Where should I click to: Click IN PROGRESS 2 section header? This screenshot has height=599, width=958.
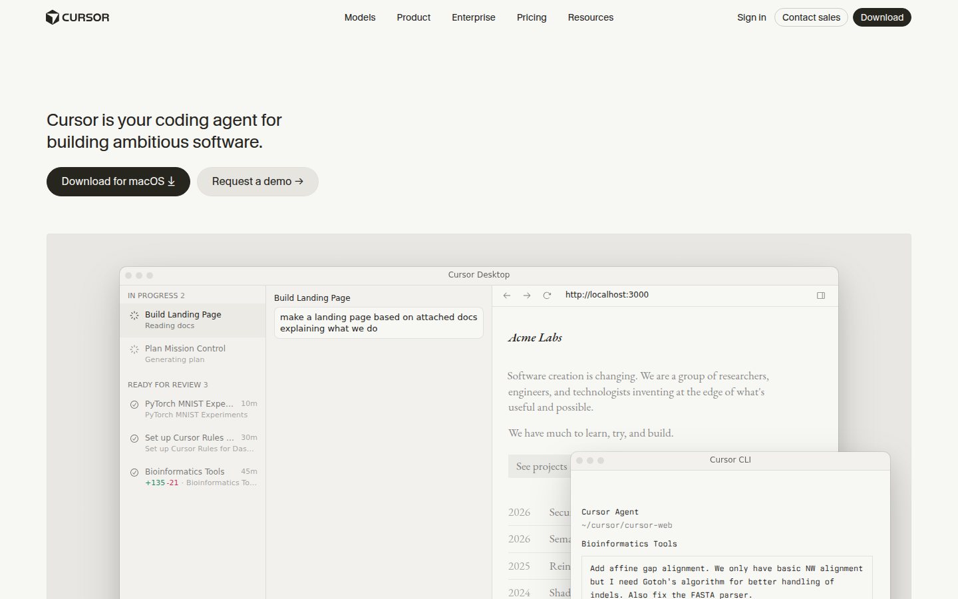click(156, 296)
